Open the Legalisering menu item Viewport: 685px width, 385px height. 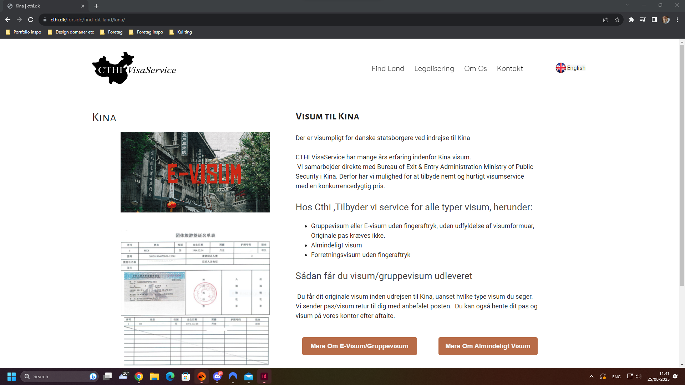pyautogui.click(x=434, y=68)
